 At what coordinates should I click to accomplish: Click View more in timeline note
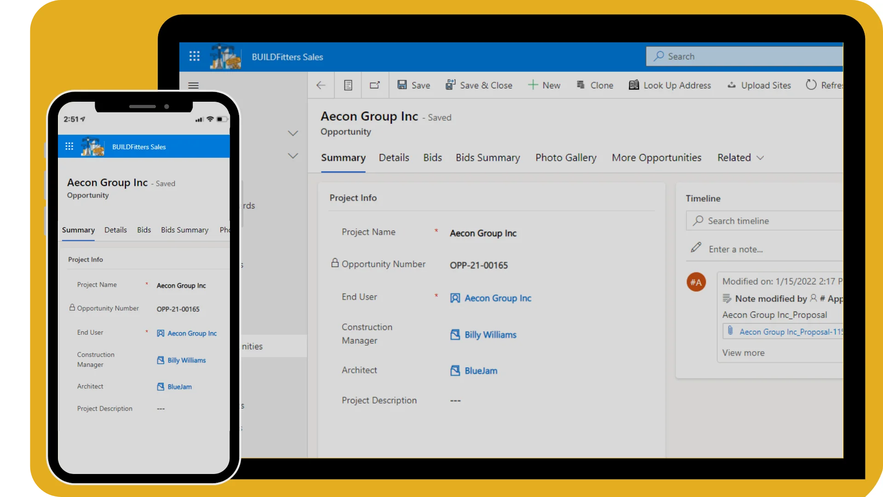pos(743,353)
